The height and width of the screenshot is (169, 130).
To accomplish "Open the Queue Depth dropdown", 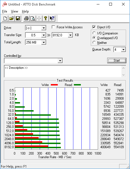I will point(123,50).
